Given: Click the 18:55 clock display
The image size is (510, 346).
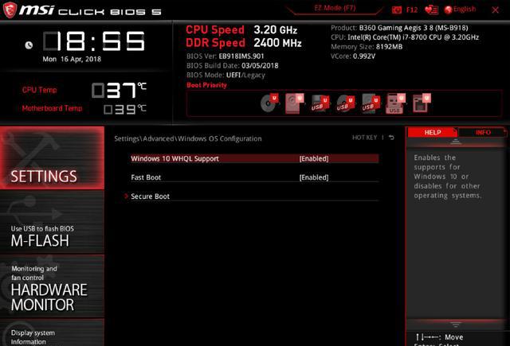Looking at the screenshot, I should click(94, 41).
